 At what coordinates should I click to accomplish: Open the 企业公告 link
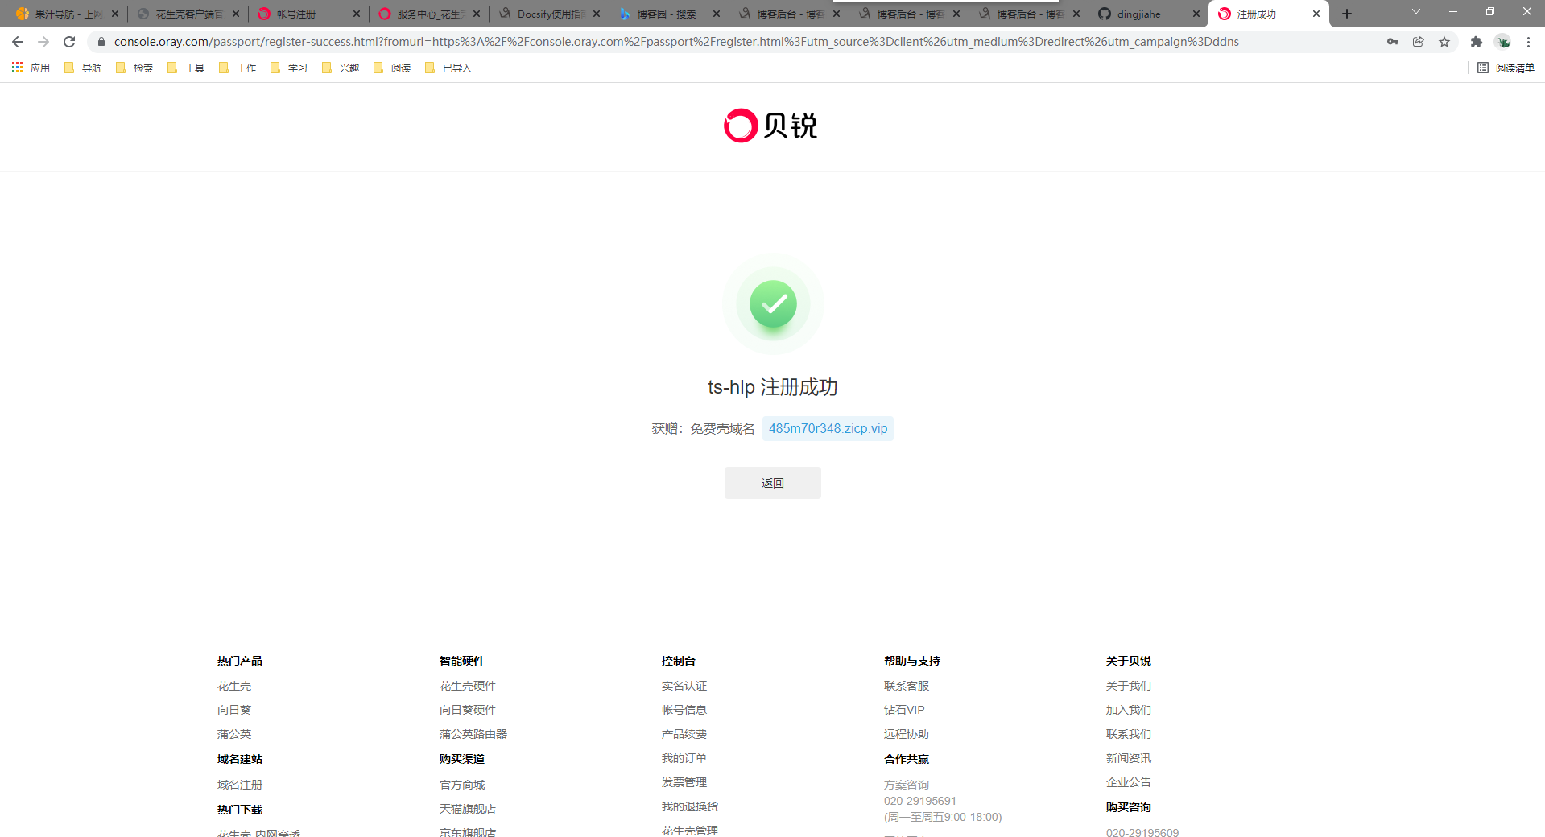(1129, 782)
